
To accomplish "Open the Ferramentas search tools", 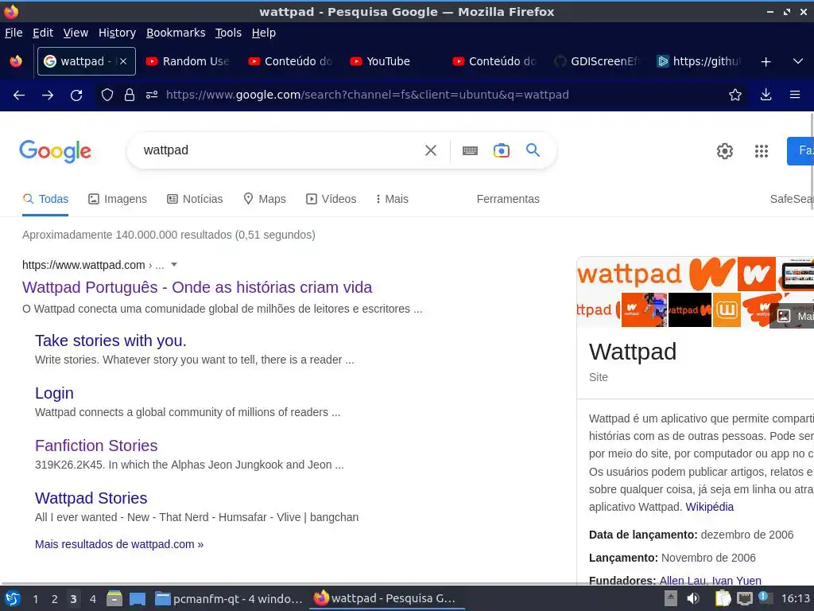I will tap(508, 199).
